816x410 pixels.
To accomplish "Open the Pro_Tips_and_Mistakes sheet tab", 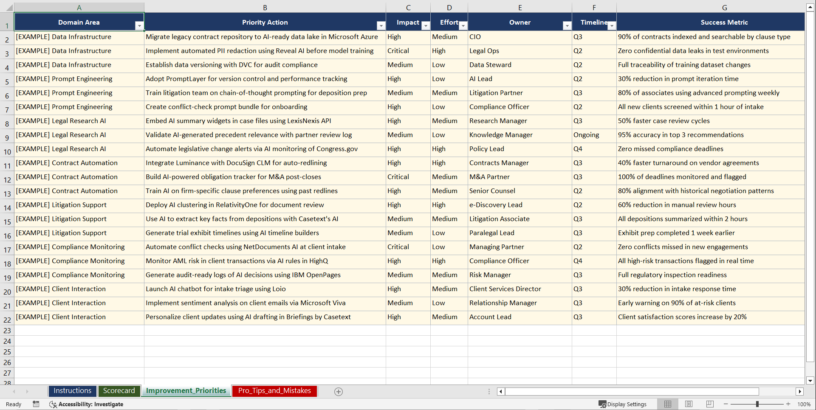I will (274, 391).
